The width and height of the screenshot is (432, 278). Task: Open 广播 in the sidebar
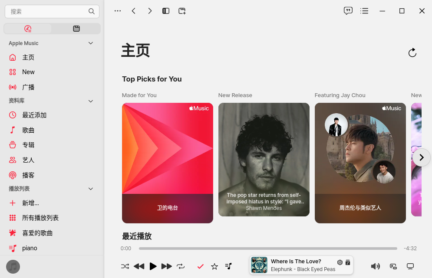point(28,87)
